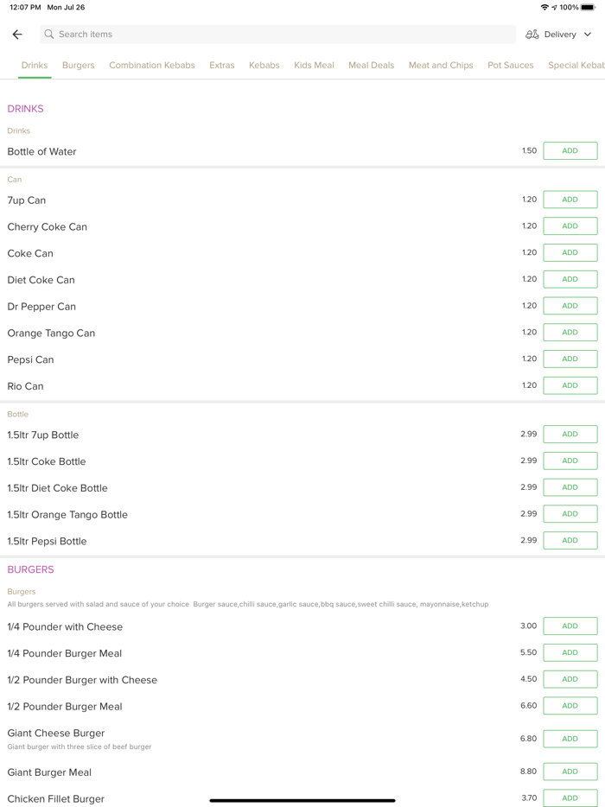The image size is (605, 807).
Task: Open the Combination Kebabs tab
Action: tap(152, 66)
